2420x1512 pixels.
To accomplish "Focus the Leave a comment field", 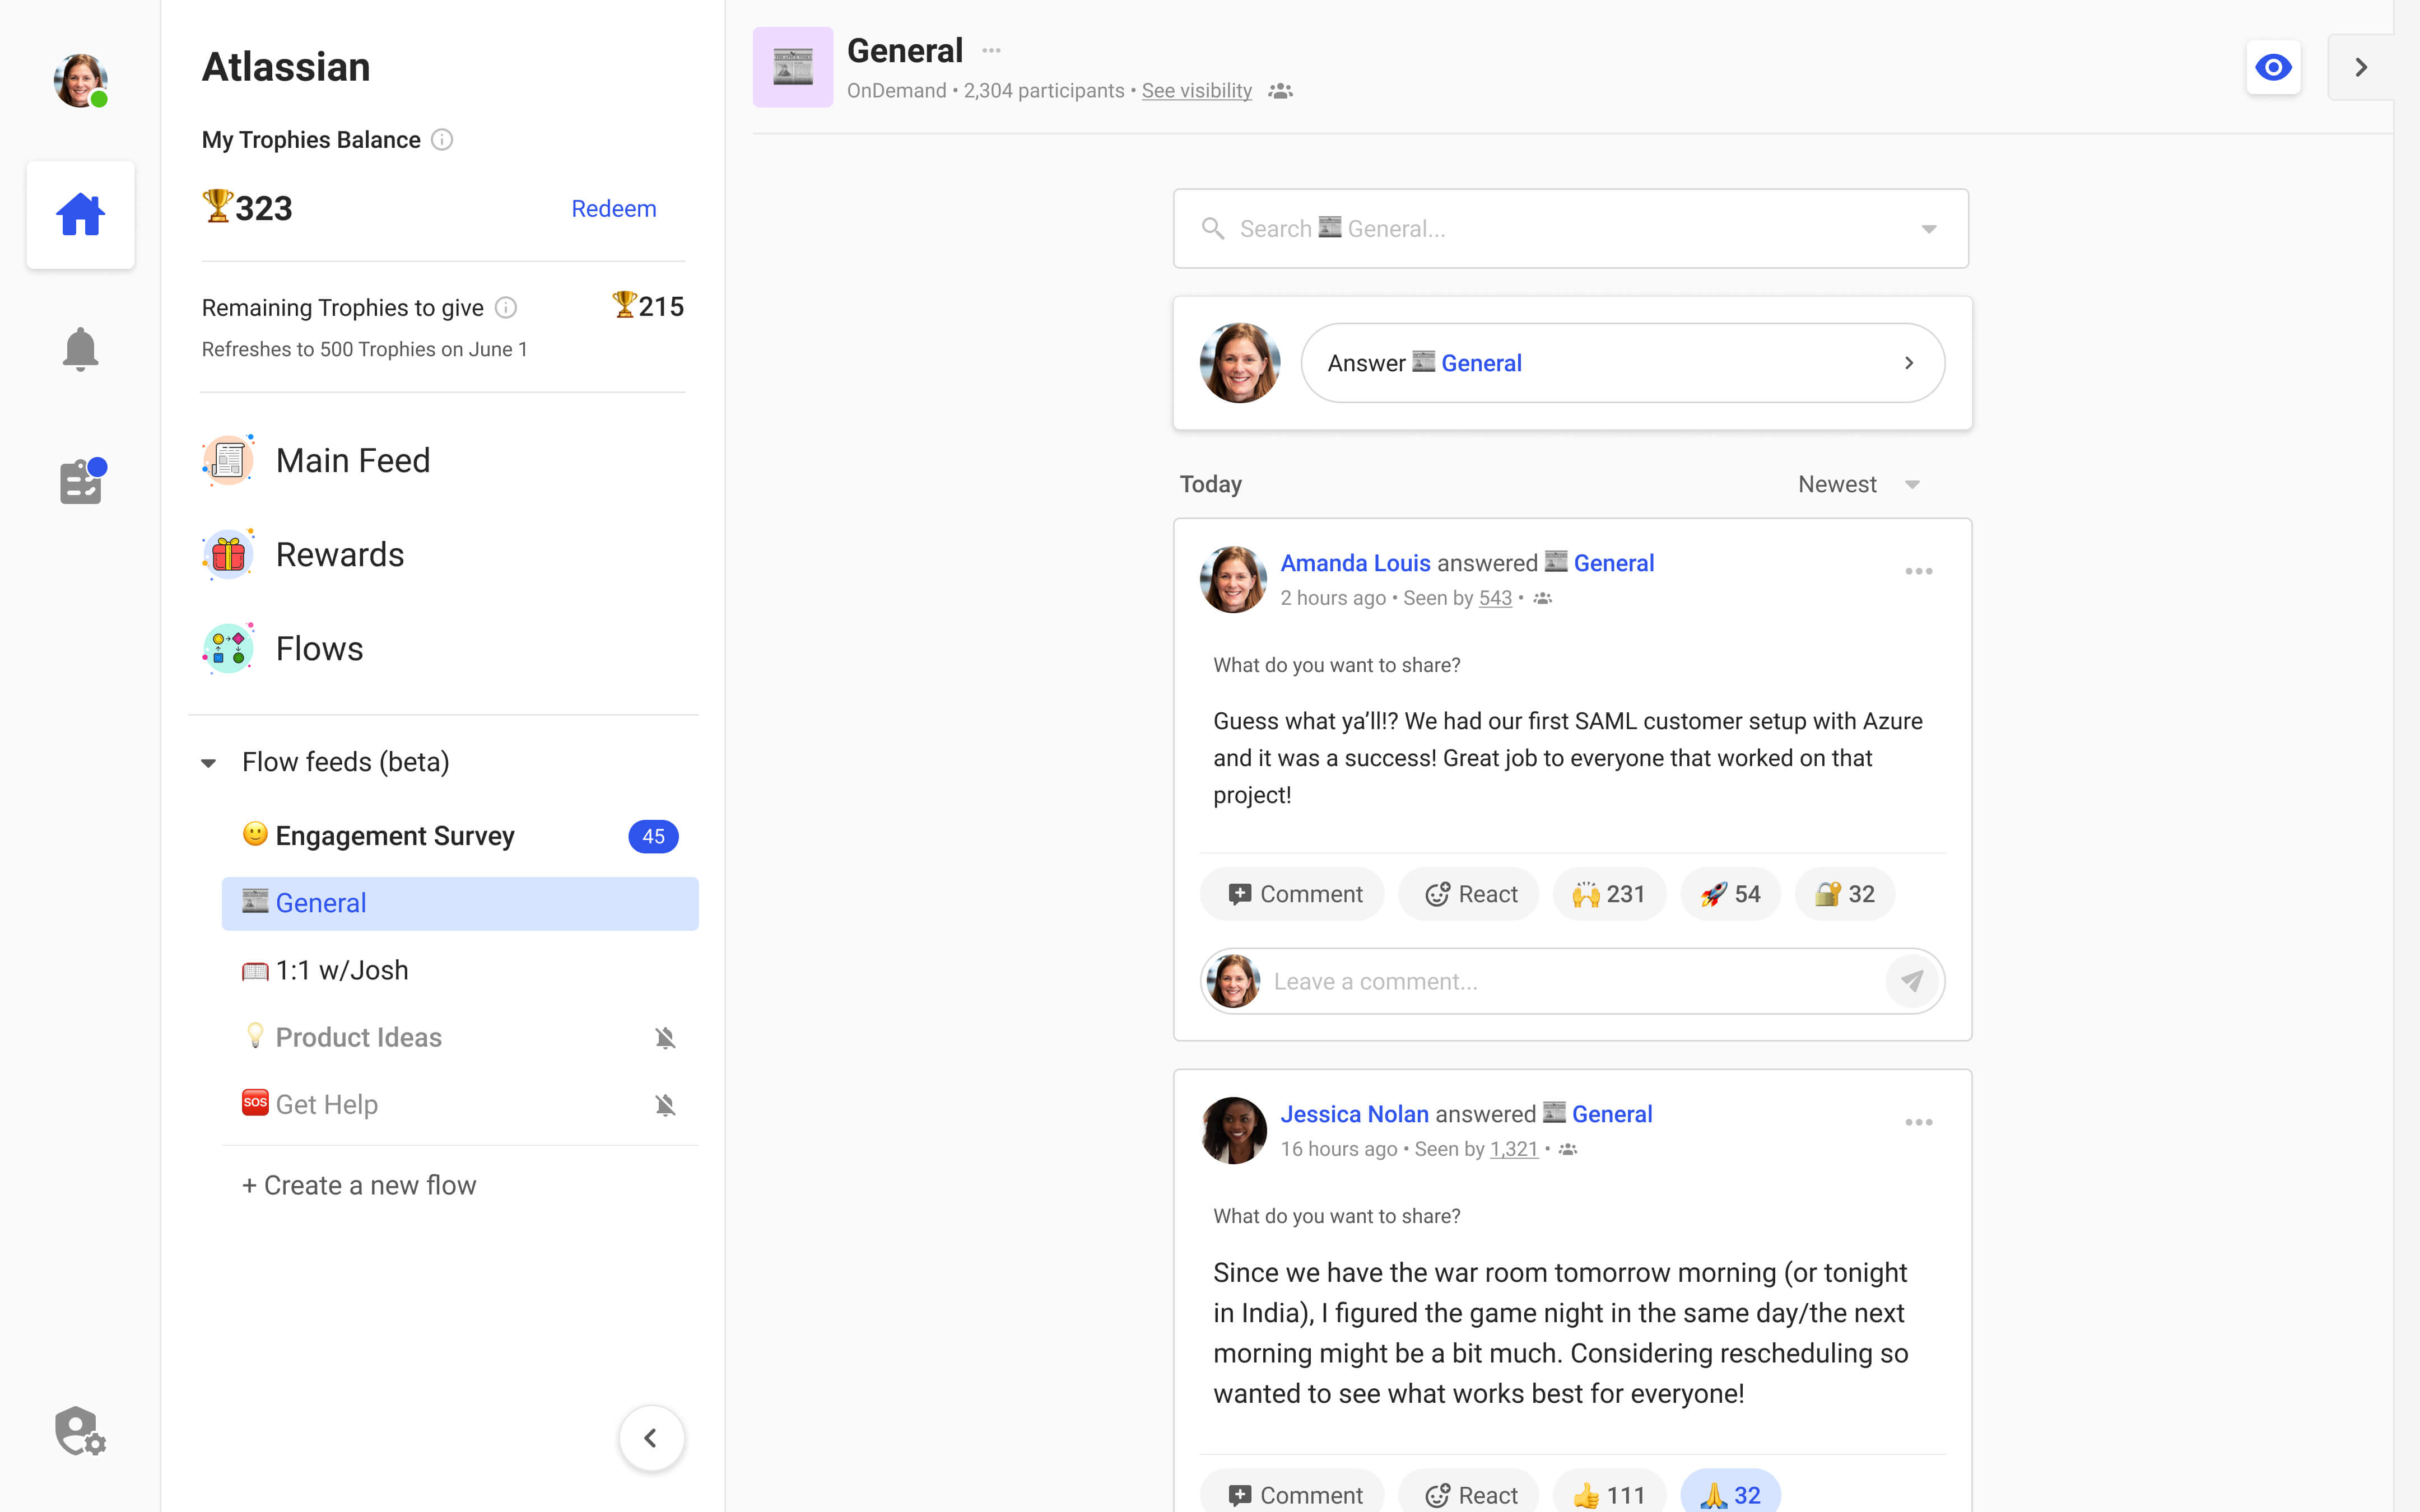I will tap(1572, 981).
